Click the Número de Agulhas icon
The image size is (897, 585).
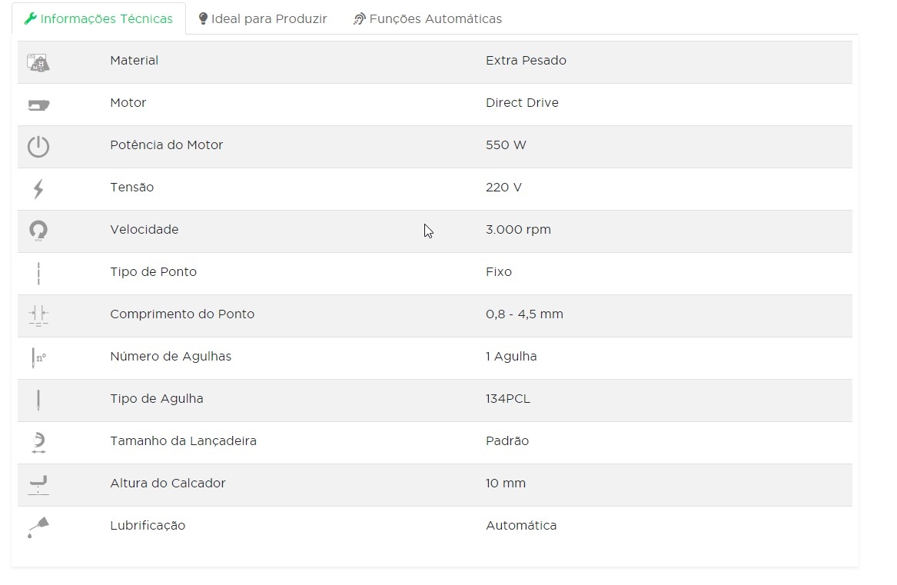point(38,357)
